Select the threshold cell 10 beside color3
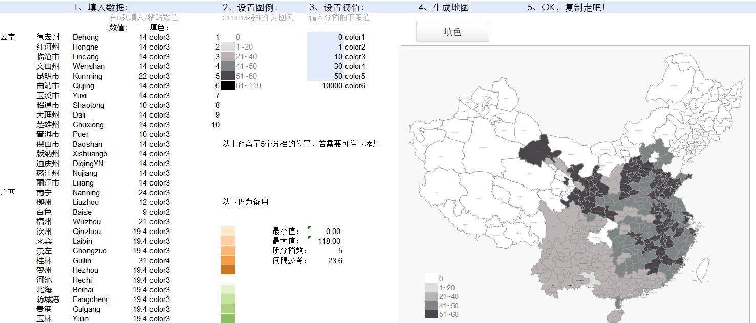Screen dimensions: 756x323 [325, 57]
